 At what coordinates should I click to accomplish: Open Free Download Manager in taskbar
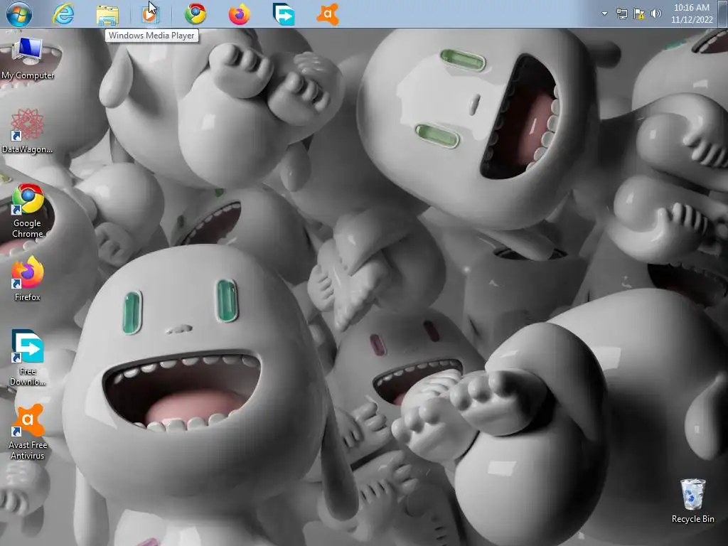284,14
